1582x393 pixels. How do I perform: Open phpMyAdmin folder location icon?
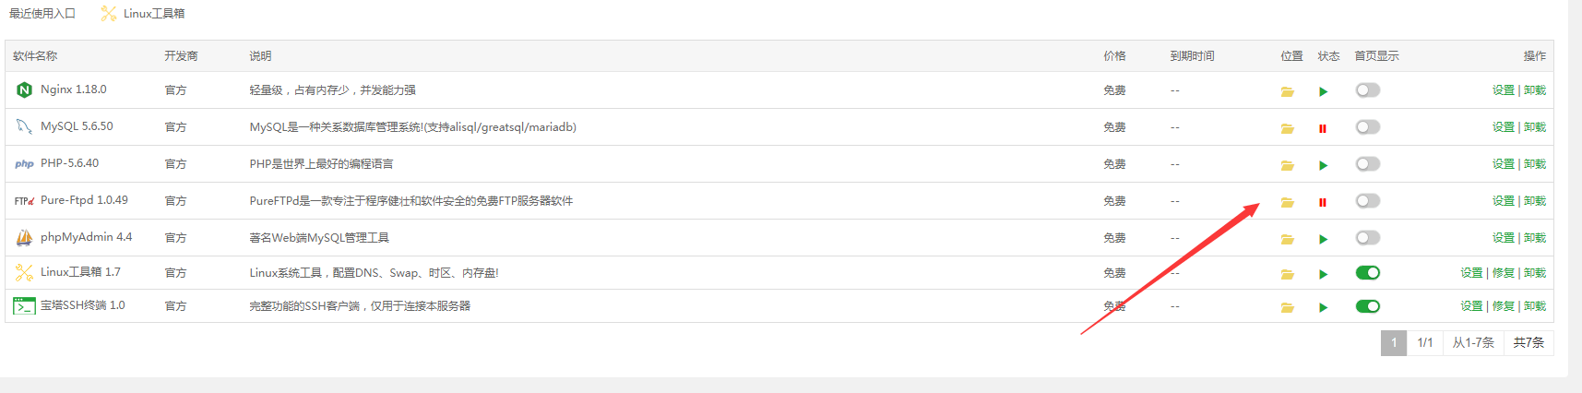point(1287,239)
